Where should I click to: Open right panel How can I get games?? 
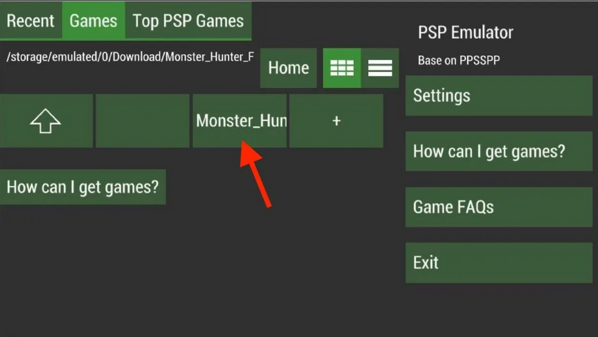499,151
